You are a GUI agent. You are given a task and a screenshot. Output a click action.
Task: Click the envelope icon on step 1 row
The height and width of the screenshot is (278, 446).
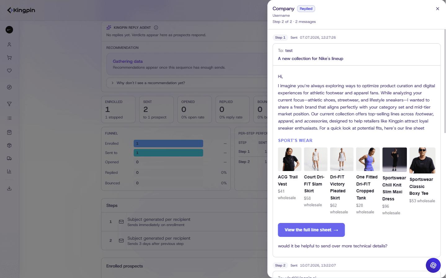pos(121,222)
